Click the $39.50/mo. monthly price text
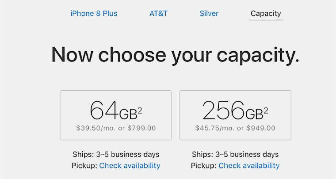This screenshot has height=179, width=336. pos(93,128)
